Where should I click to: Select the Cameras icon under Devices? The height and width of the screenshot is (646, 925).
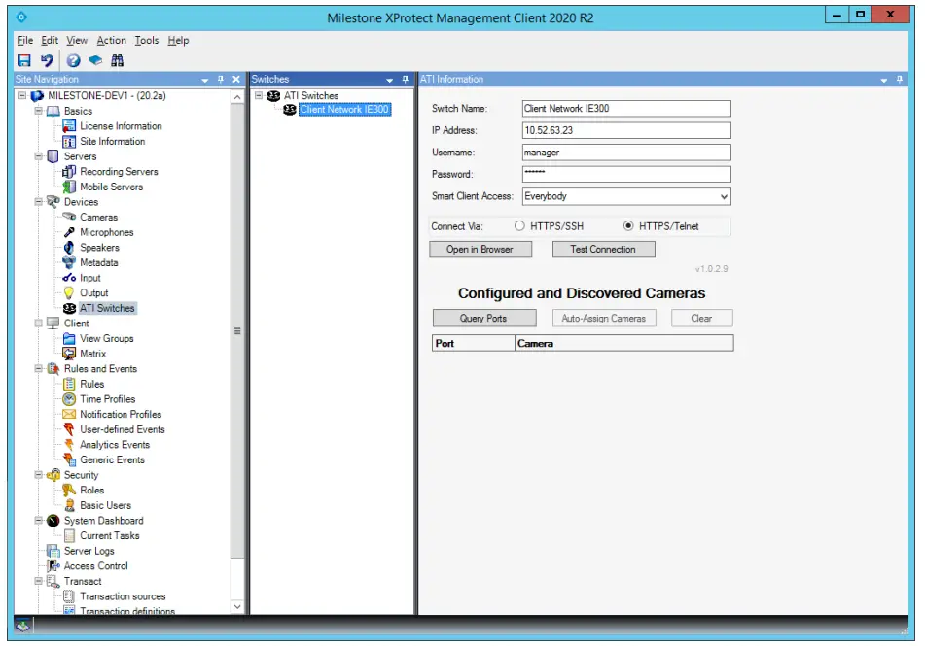click(69, 218)
